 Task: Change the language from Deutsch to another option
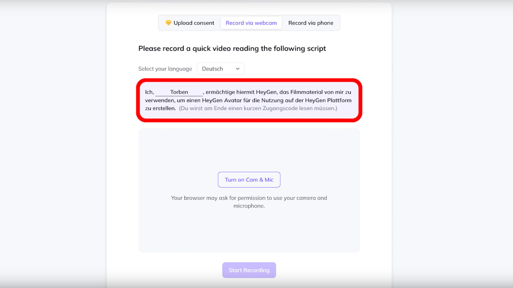(x=220, y=69)
